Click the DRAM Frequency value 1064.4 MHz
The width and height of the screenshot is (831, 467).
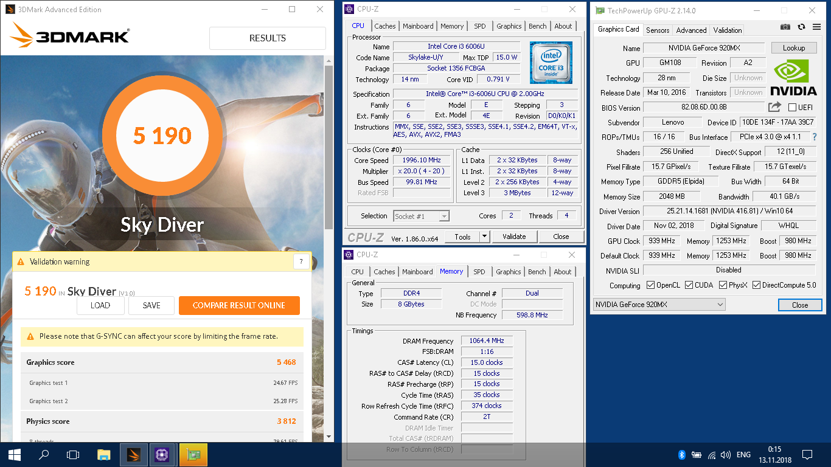click(487, 341)
